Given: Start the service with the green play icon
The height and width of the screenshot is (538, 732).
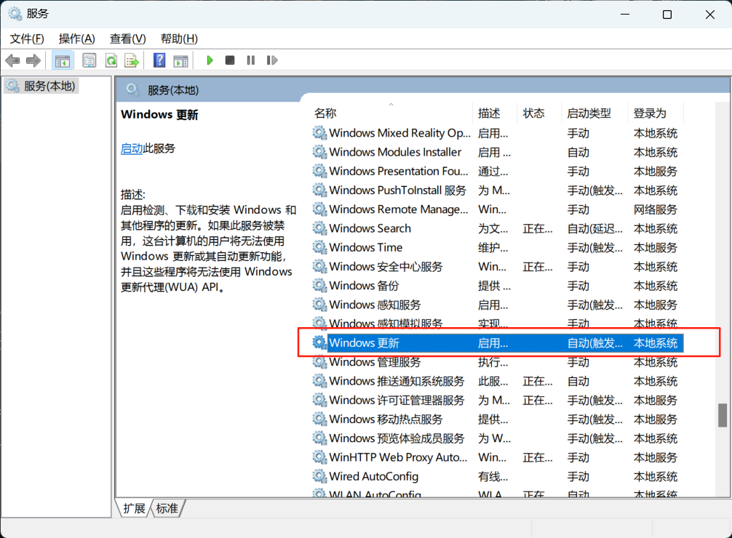Looking at the screenshot, I should pyautogui.click(x=210, y=60).
